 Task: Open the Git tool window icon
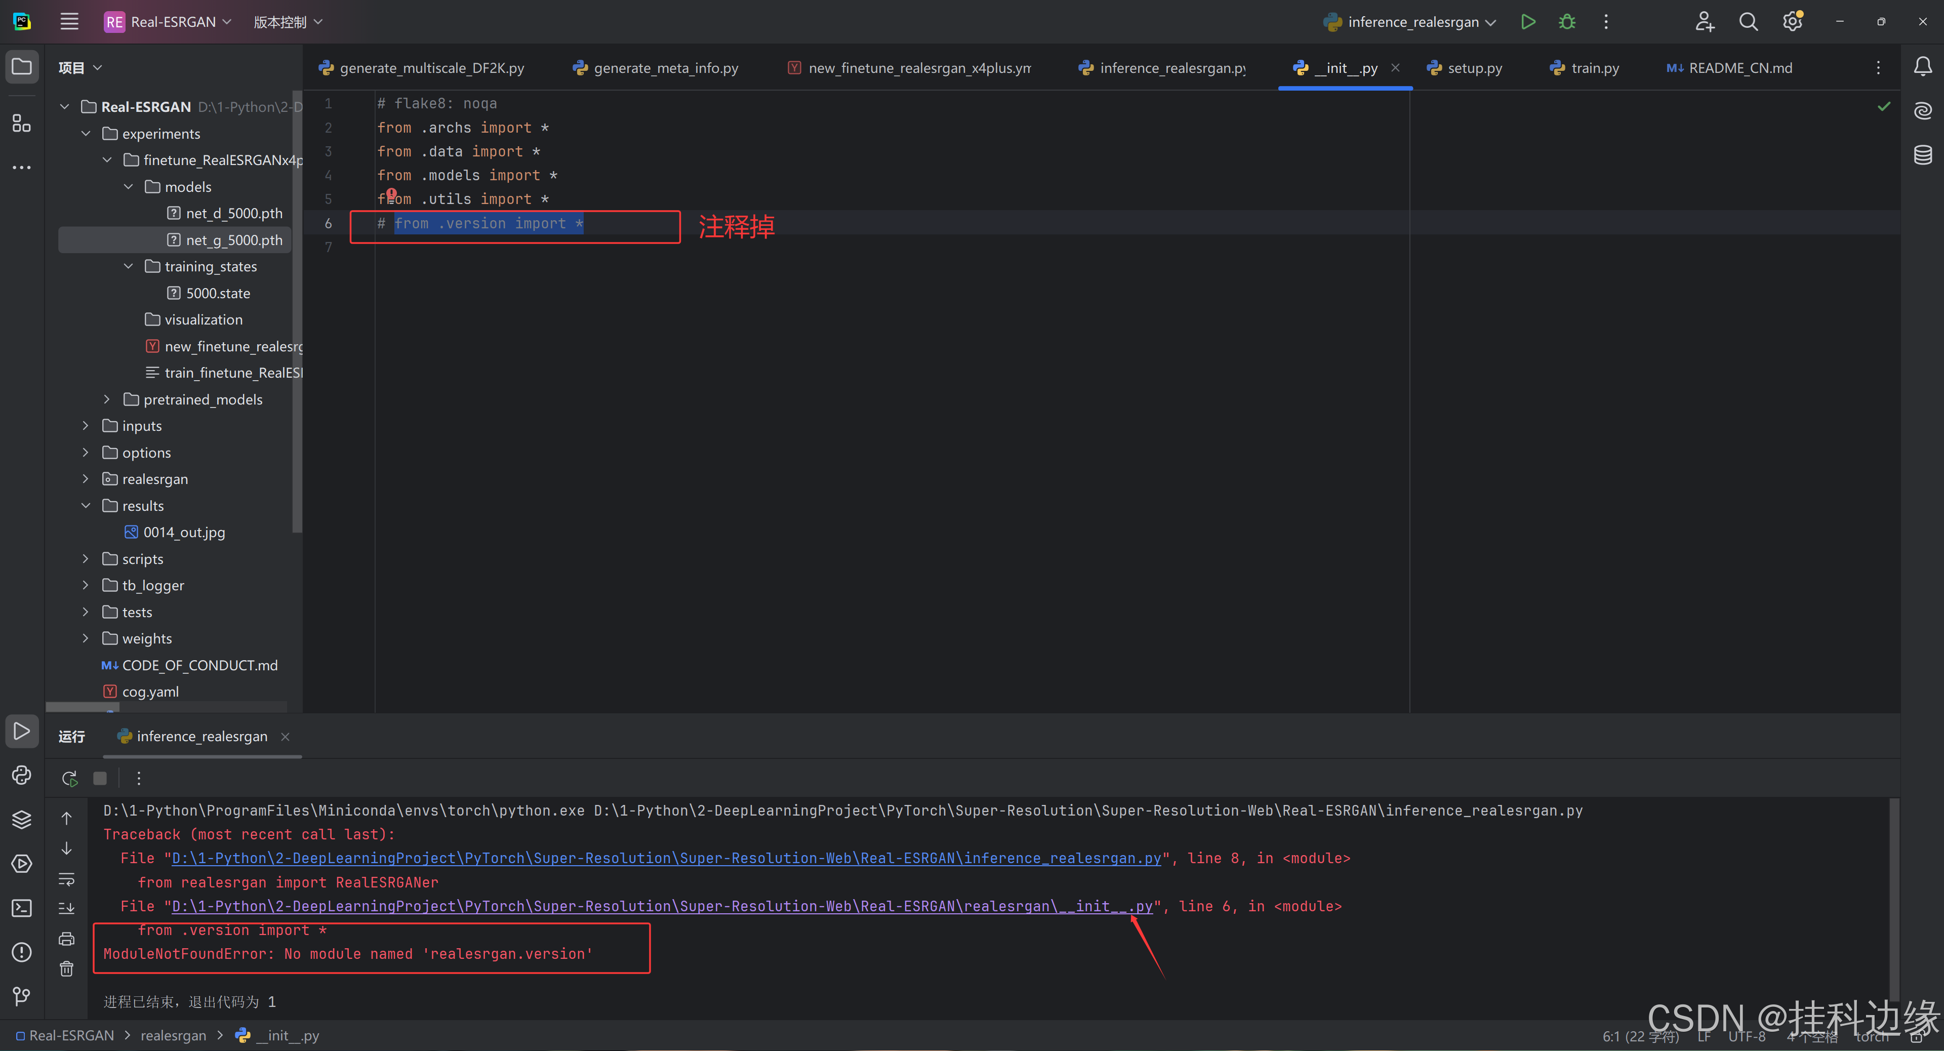22,996
